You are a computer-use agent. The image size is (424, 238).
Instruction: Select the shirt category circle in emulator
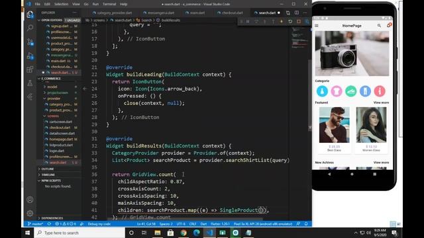tap(337, 91)
